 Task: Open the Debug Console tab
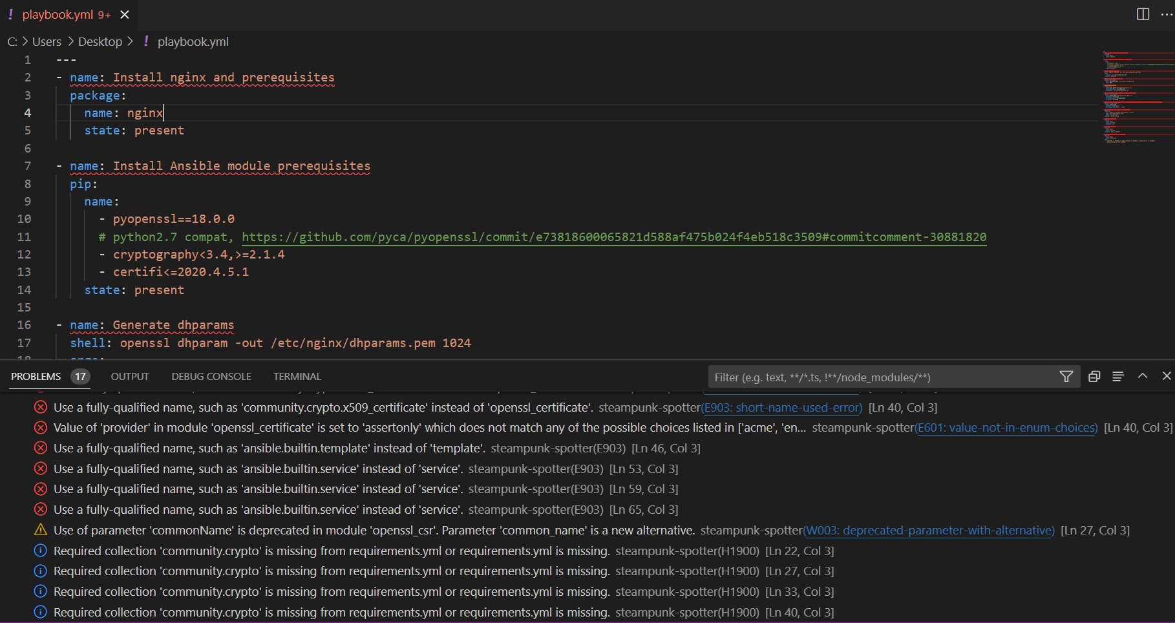click(211, 377)
